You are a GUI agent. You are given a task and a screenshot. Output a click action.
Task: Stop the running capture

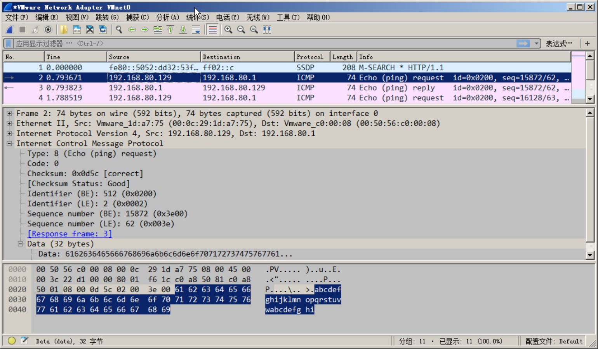click(23, 30)
